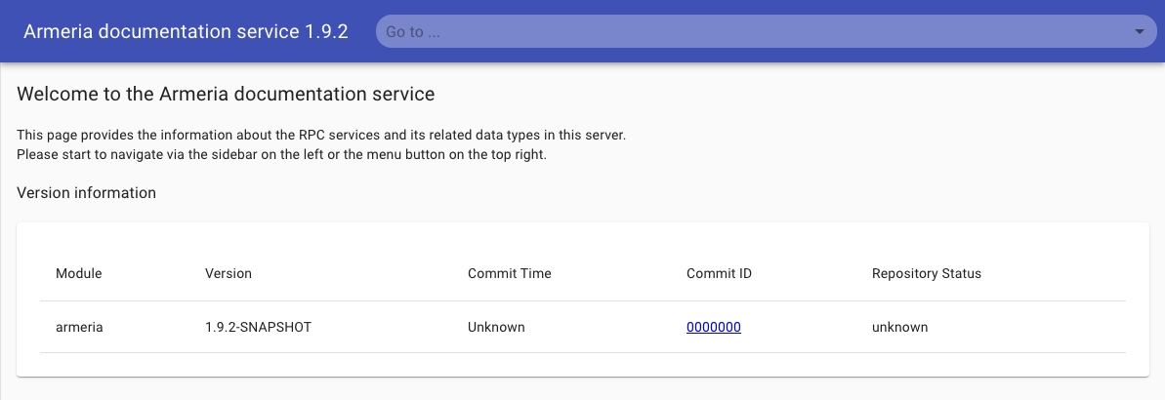Click the Armeria documentation service 1.9.2 title
The width and height of the screenshot is (1165, 400).
(186, 31)
